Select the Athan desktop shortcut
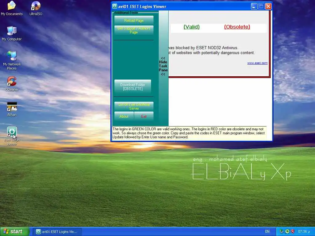The image size is (315, 236). pos(12,109)
